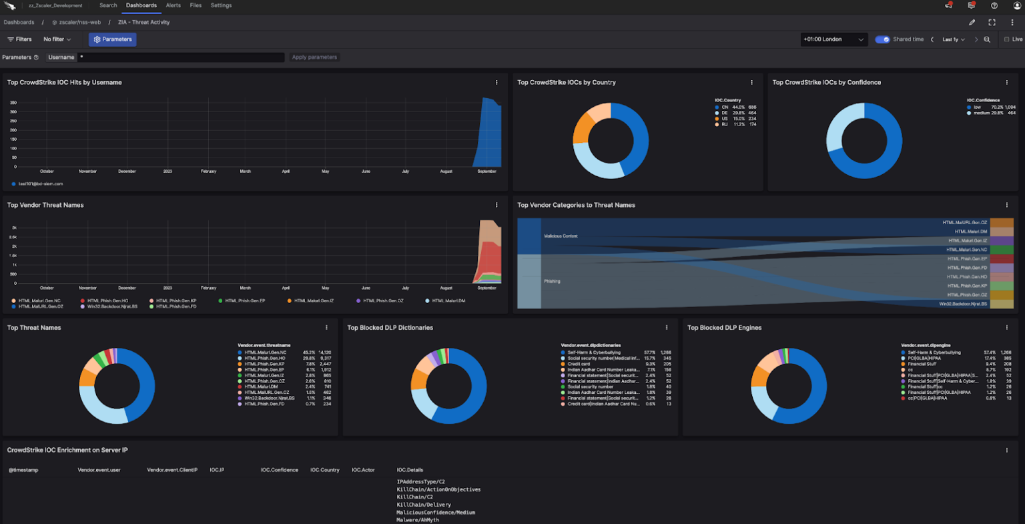Open the No filter dropdown
Viewport: 1025px width, 524px height.
point(57,39)
